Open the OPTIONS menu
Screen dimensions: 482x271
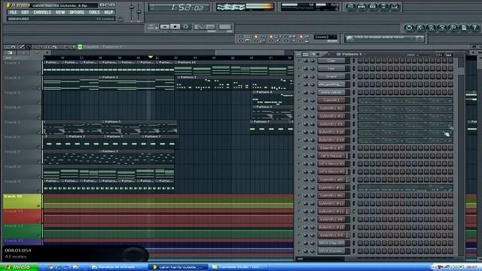[x=77, y=12]
